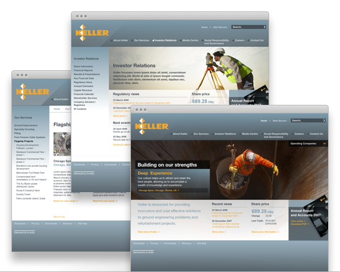Open Share price information link
This screenshot has width=340, height=272.
(265, 232)
